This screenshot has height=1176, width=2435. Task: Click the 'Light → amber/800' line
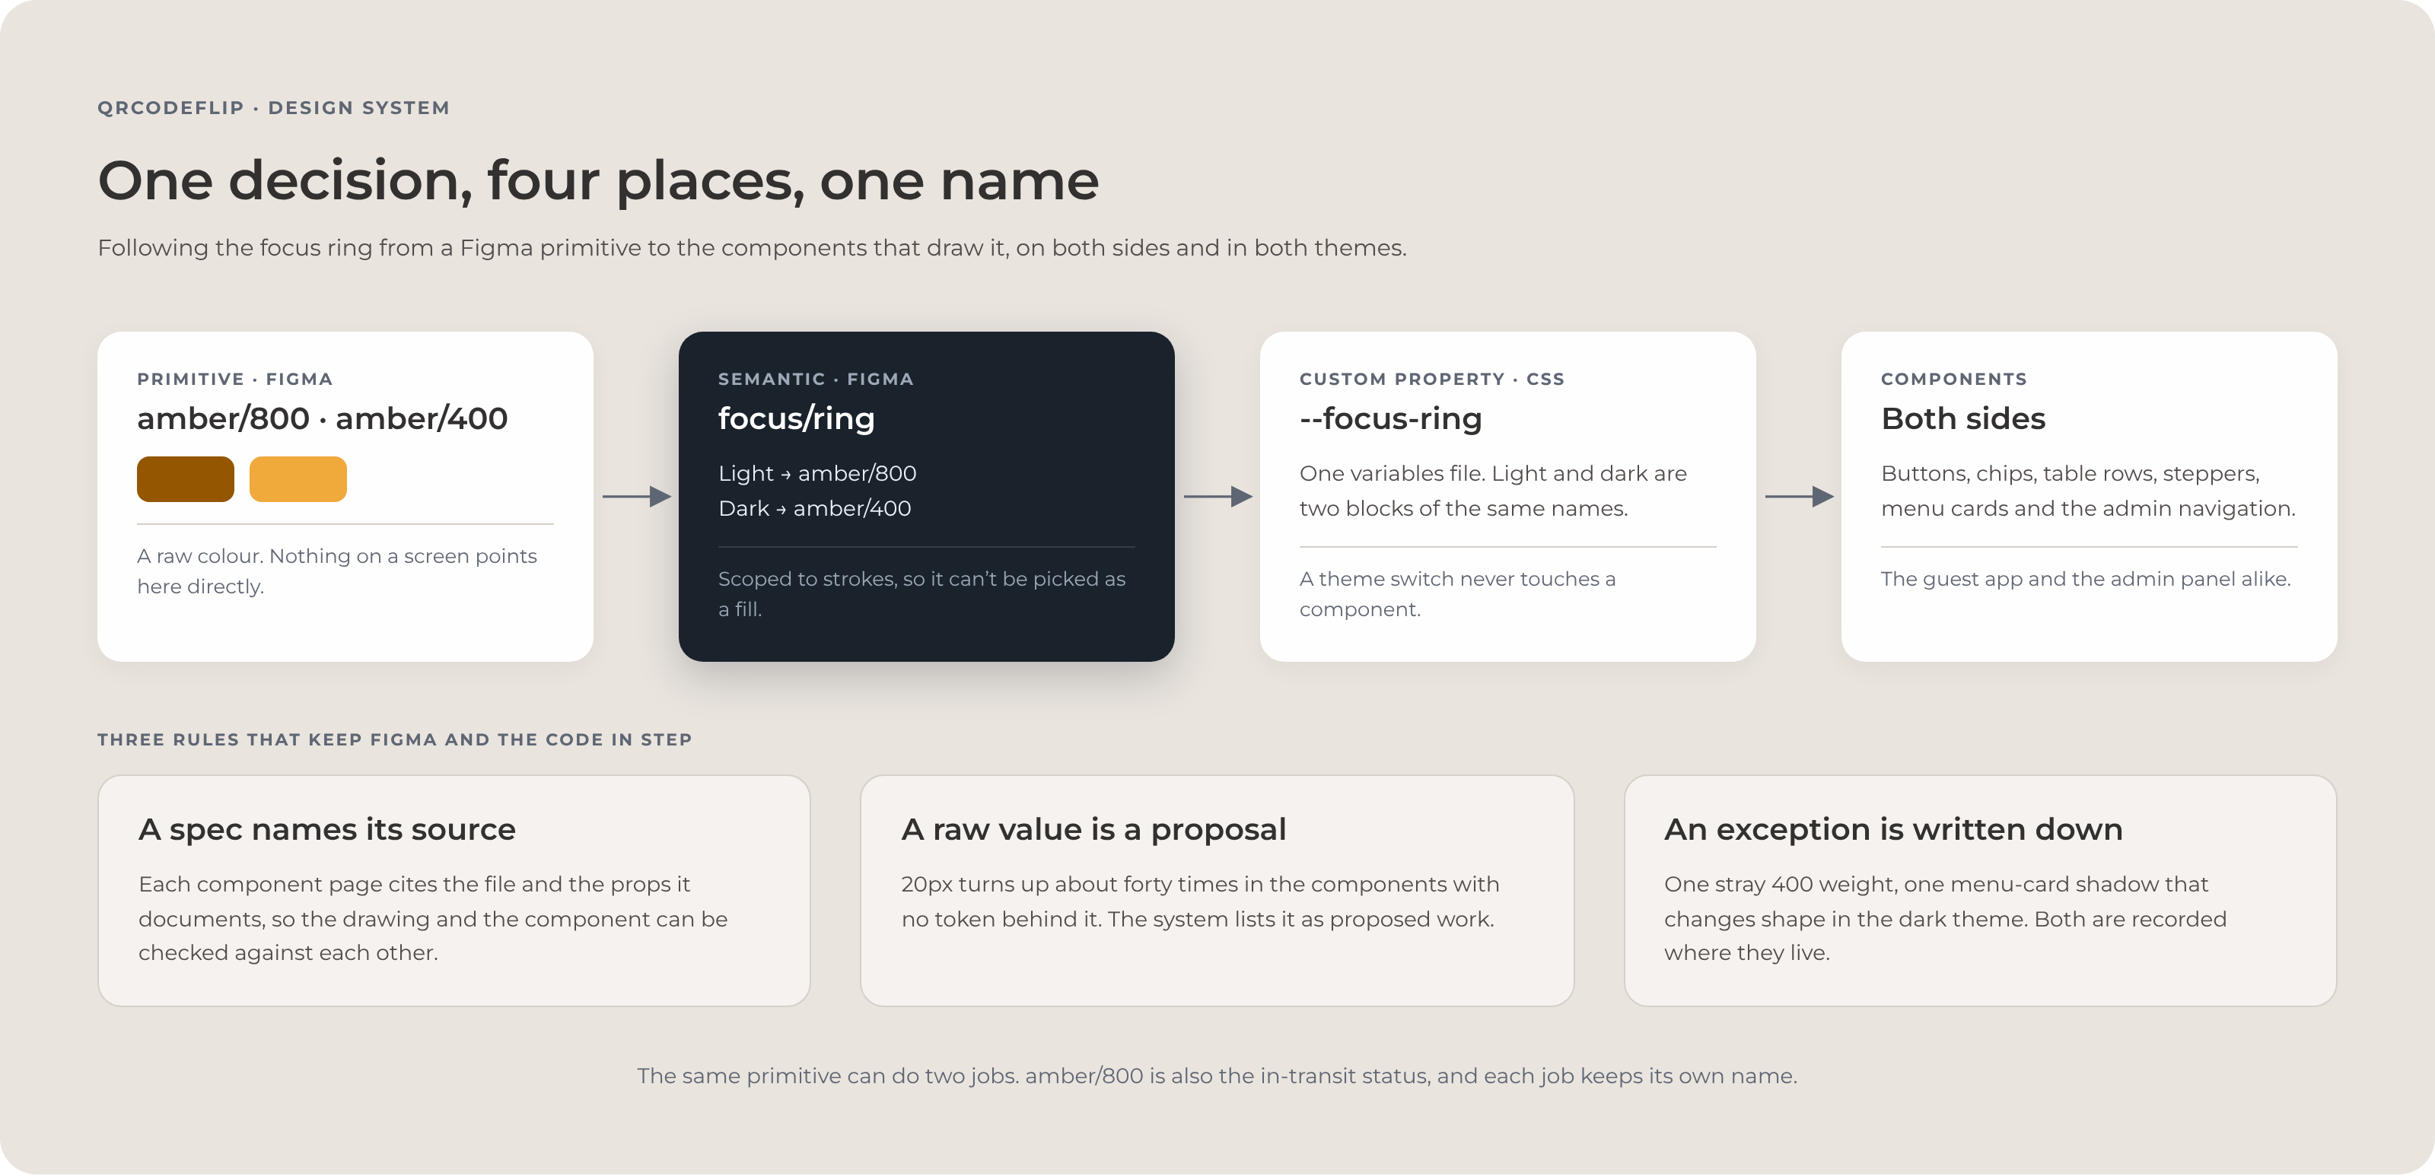[816, 473]
